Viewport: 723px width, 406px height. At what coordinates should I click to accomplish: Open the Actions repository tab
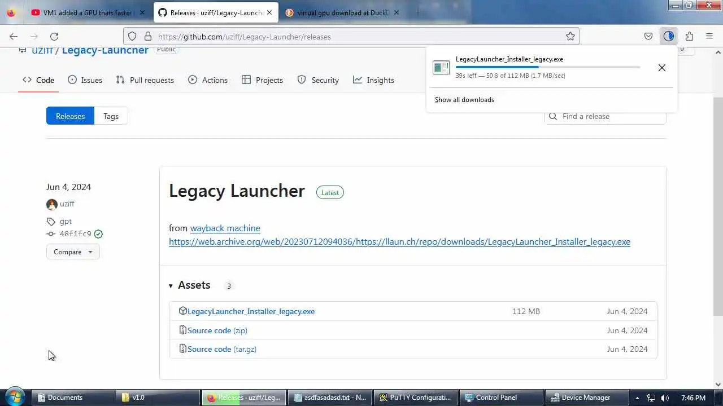coord(208,80)
